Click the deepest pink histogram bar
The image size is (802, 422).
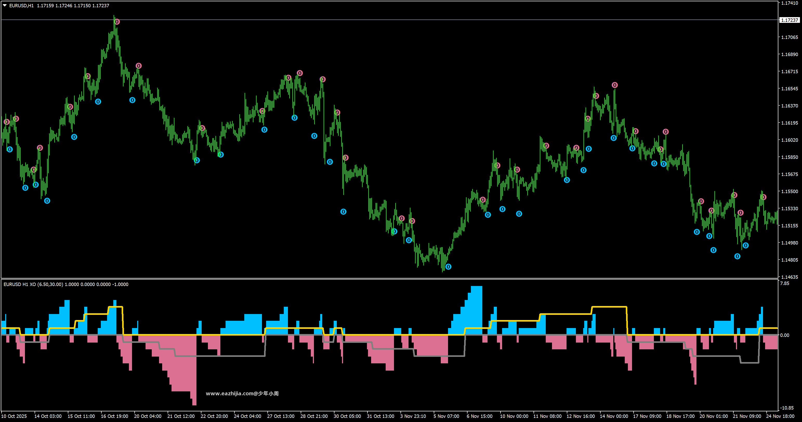coord(194,370)
